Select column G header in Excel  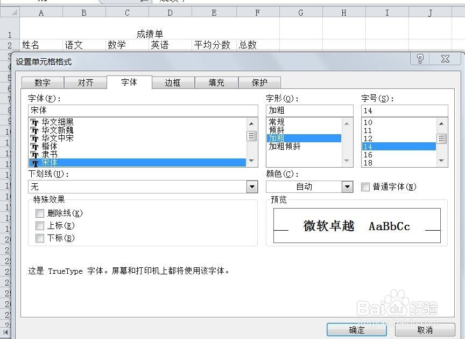pyautogui.click(x=301, y=12)
